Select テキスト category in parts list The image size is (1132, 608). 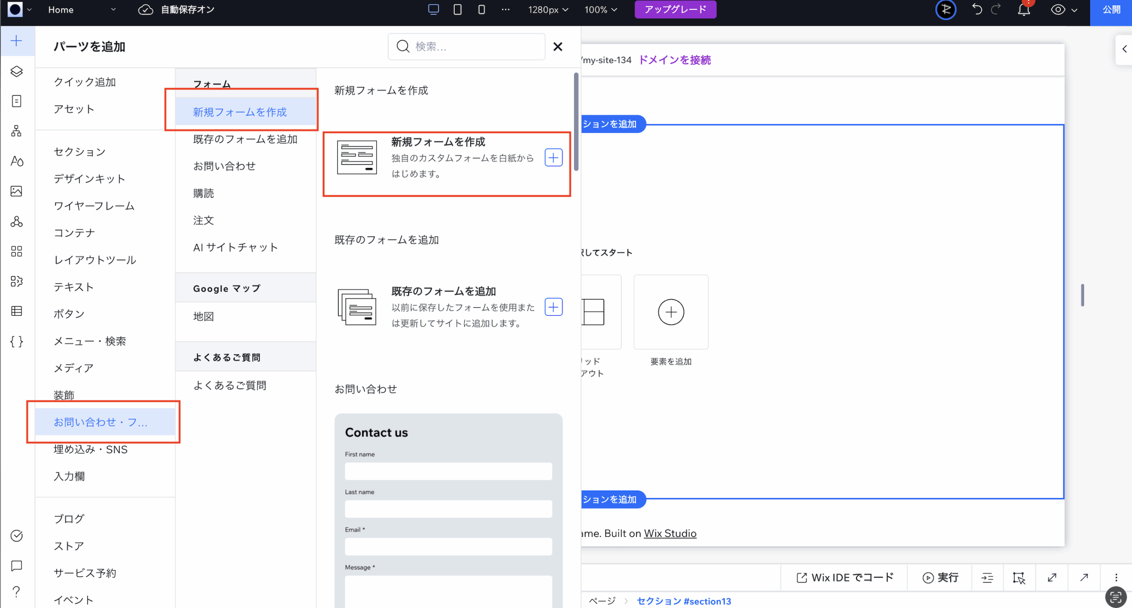tap(73, 287)
